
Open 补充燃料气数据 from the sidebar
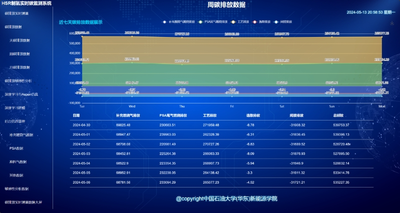pos(21,135)
